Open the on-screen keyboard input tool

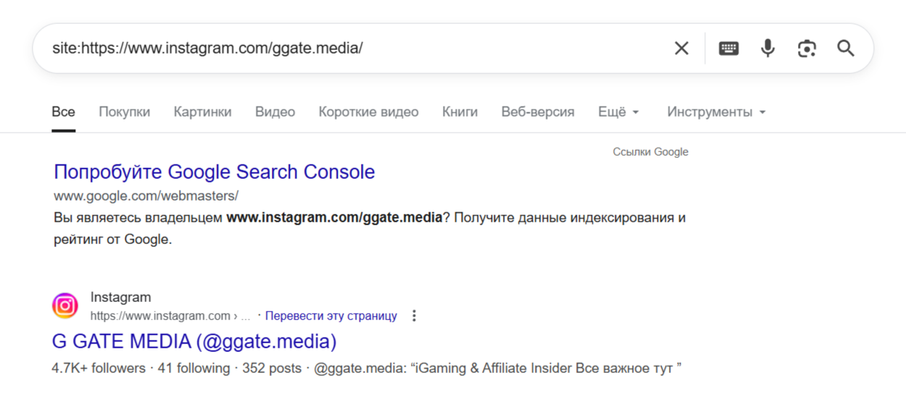tap(728, 49)
